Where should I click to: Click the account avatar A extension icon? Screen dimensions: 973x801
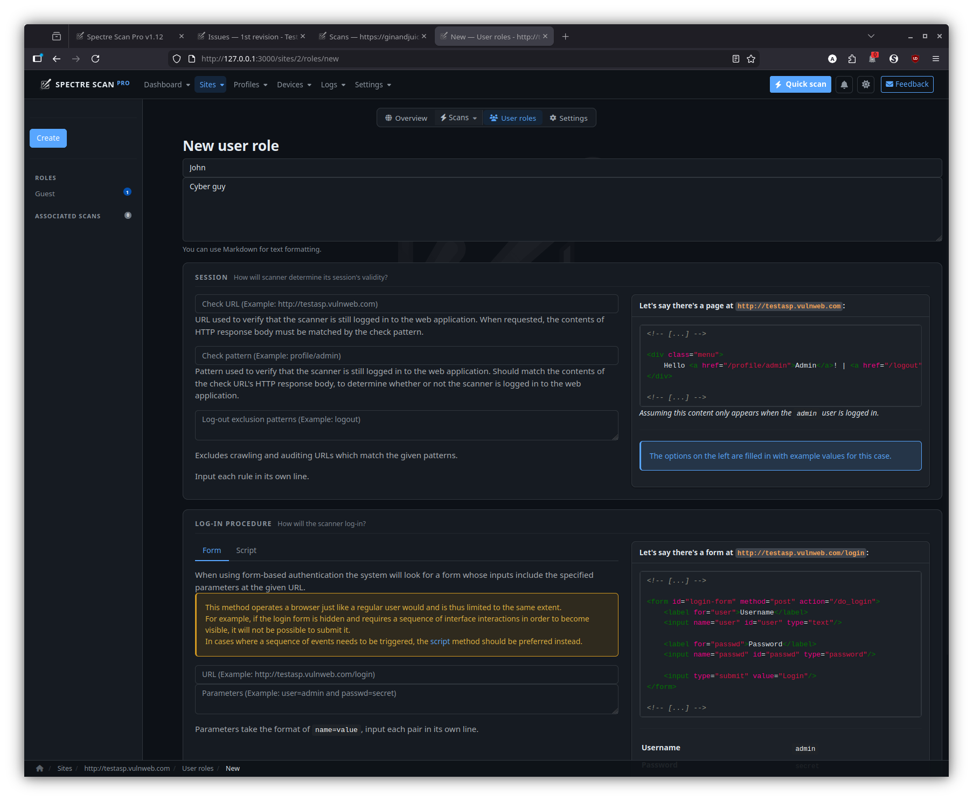click(x=832, y=59)
